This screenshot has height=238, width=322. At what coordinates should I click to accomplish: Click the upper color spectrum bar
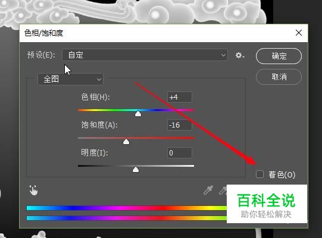[127, 208]
